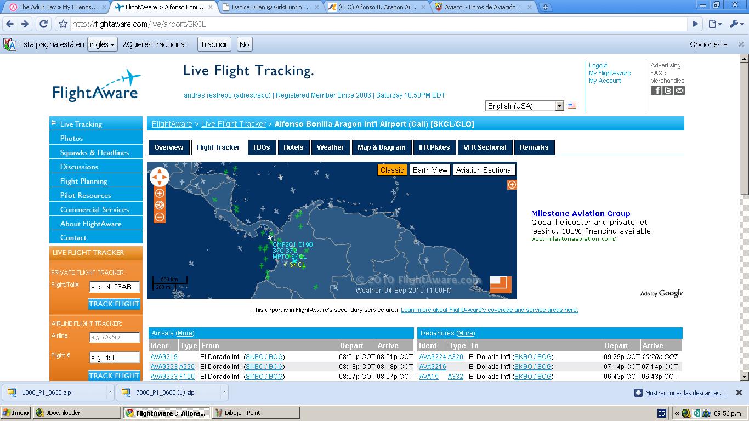Click the Flight/Tail# input field

click(x=115, y=287)
